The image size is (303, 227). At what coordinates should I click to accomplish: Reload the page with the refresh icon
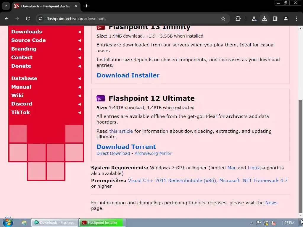pyautogui.click(x=28, y=19)
